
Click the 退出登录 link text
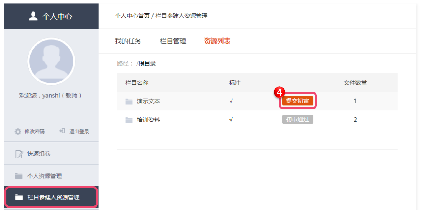79,131
